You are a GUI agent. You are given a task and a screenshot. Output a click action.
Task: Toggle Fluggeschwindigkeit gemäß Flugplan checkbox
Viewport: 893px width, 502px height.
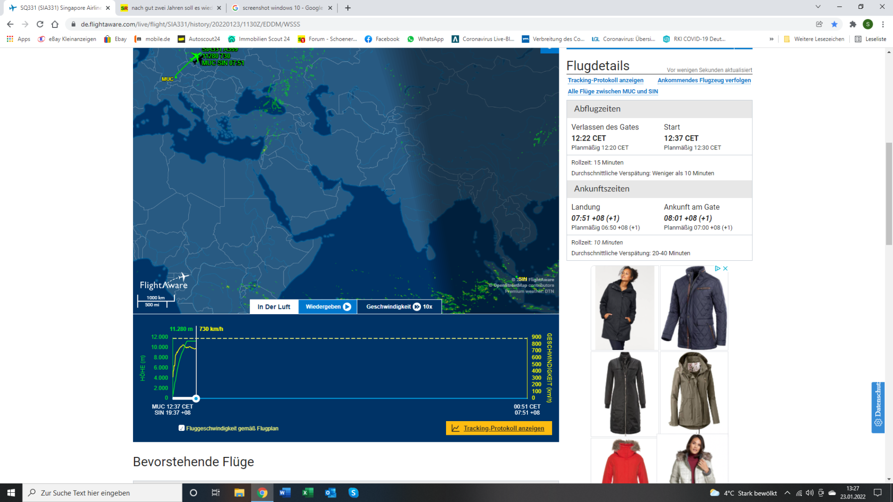tap(182, 428)
